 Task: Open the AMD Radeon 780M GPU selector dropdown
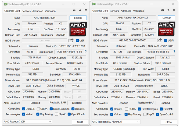28,122
